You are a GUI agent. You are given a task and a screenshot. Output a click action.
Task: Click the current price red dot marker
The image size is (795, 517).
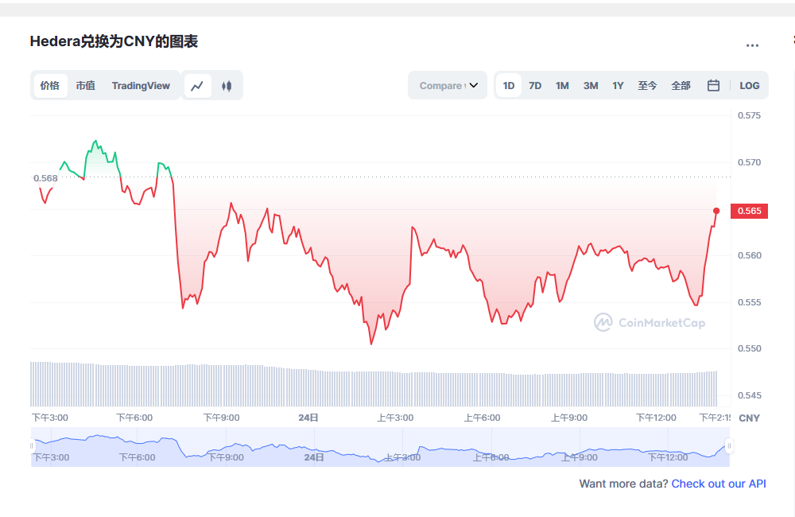716,211
